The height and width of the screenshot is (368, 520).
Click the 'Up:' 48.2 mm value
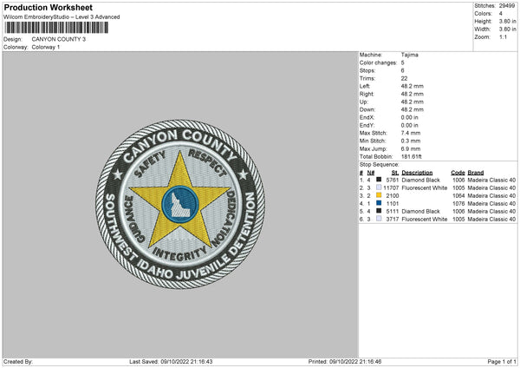click(413, 102)
